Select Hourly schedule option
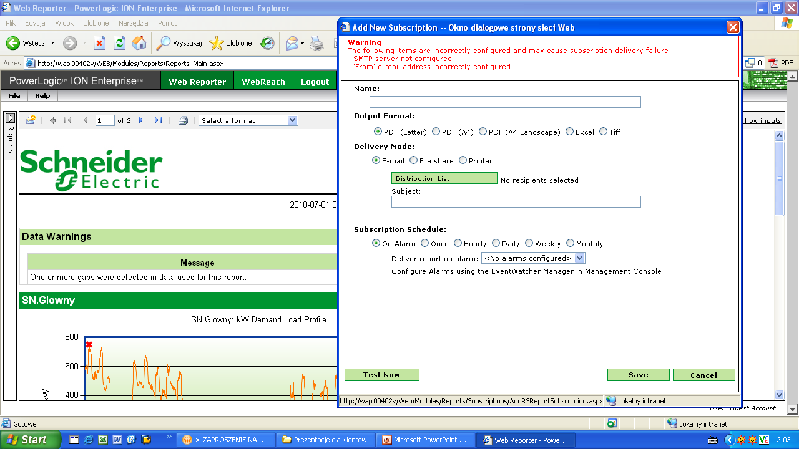Viewport: 799px width, 449px height. [x=458, y=243]
